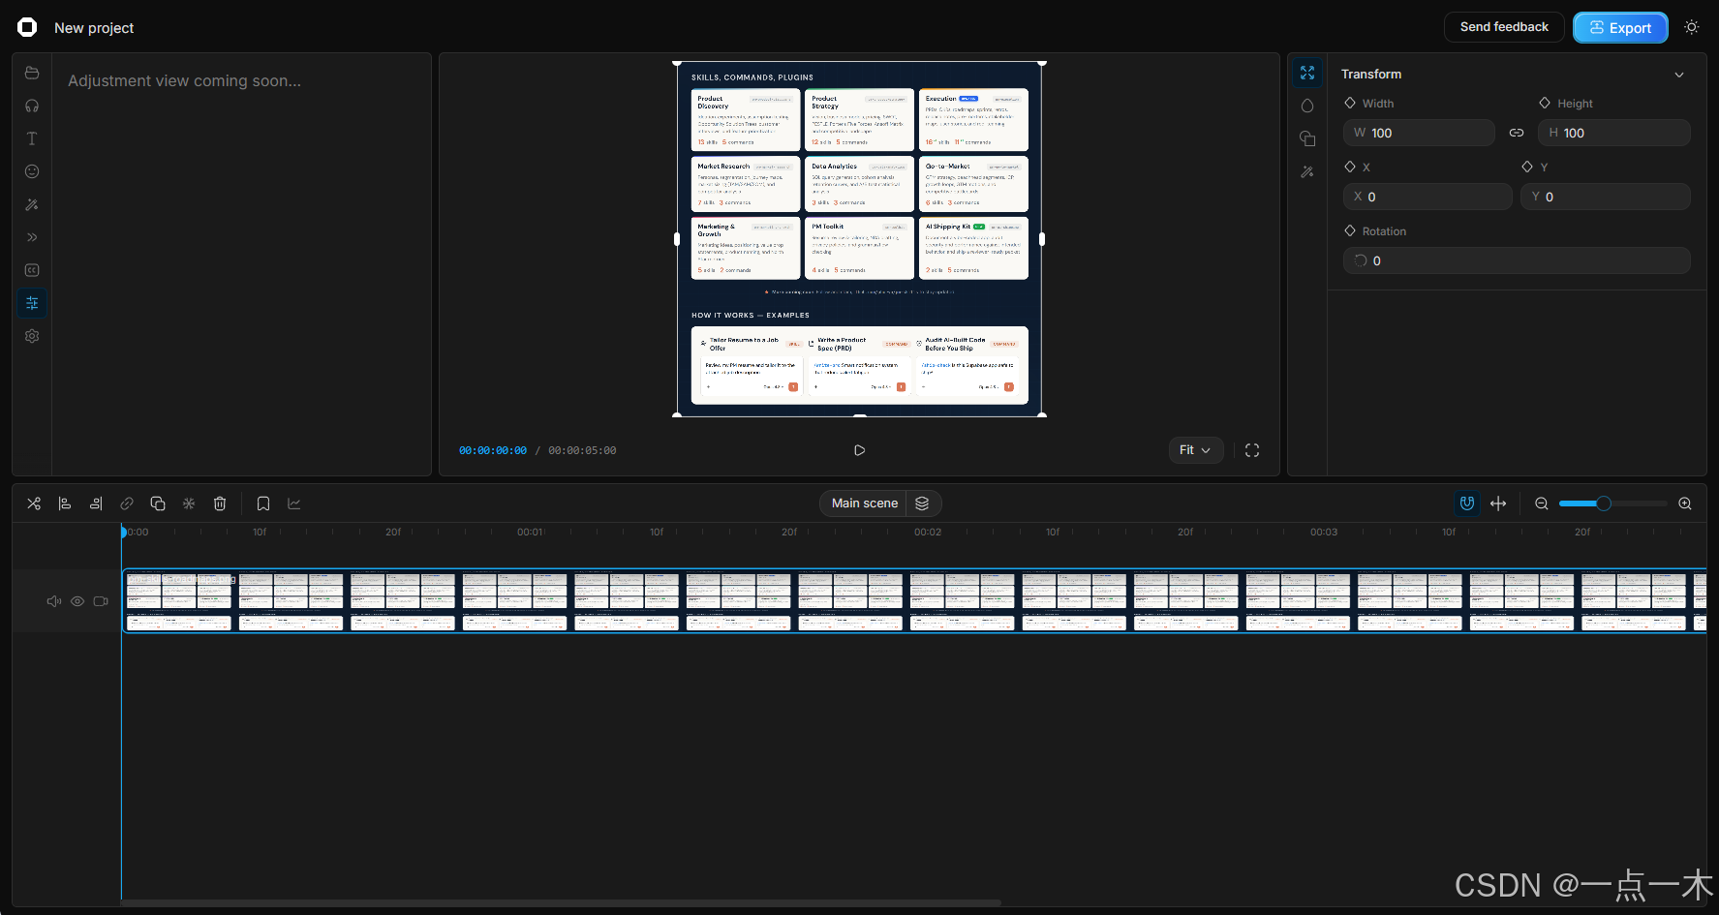Click the link clips icon in timeline toolbar

127,503
